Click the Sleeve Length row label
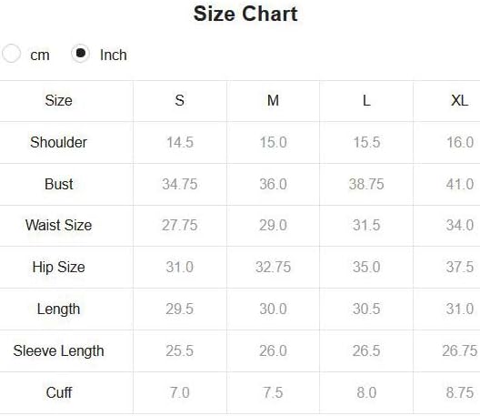 (59, 351)
